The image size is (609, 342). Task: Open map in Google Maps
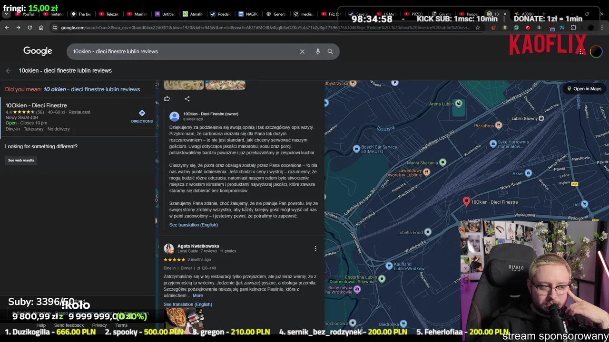[583, 89]
